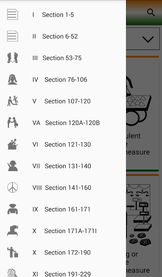Tap the search magnifier icon

(x=151, y=12)
